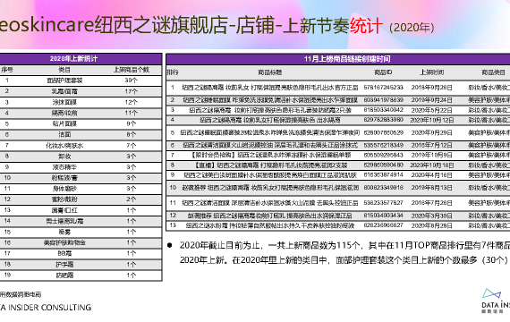Select the 上架商品个数 column header
Image resolution: width=510 pixels, height=322 pixels.
pos(131,70)
